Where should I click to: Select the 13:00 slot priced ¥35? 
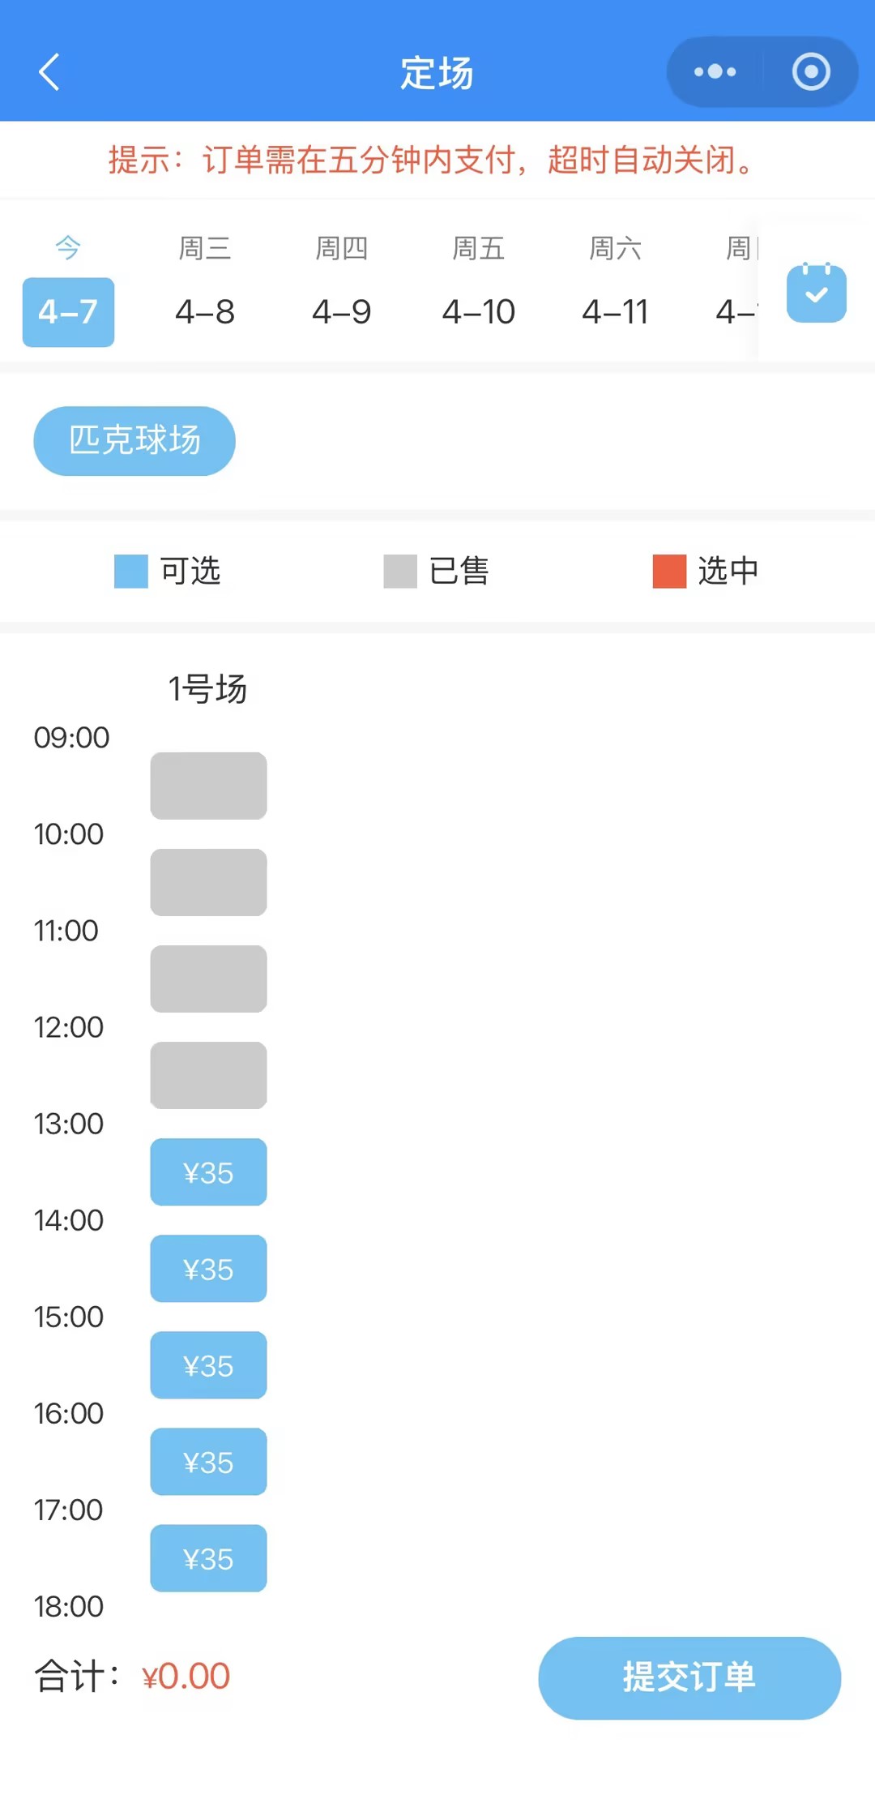pyautogui.click(x=208, y=1172)
